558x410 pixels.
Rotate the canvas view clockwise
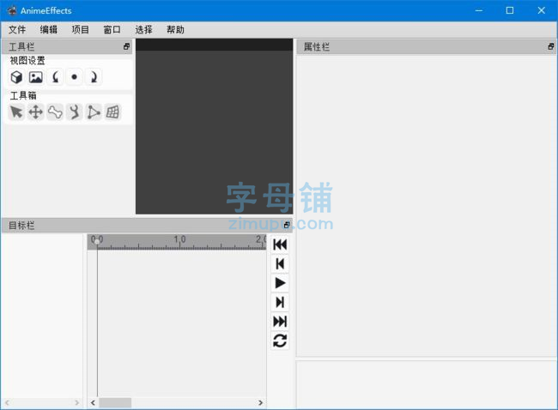coord(94,77)
